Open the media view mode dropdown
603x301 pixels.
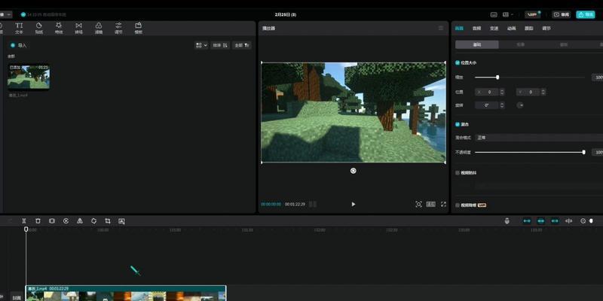point(201,45)
